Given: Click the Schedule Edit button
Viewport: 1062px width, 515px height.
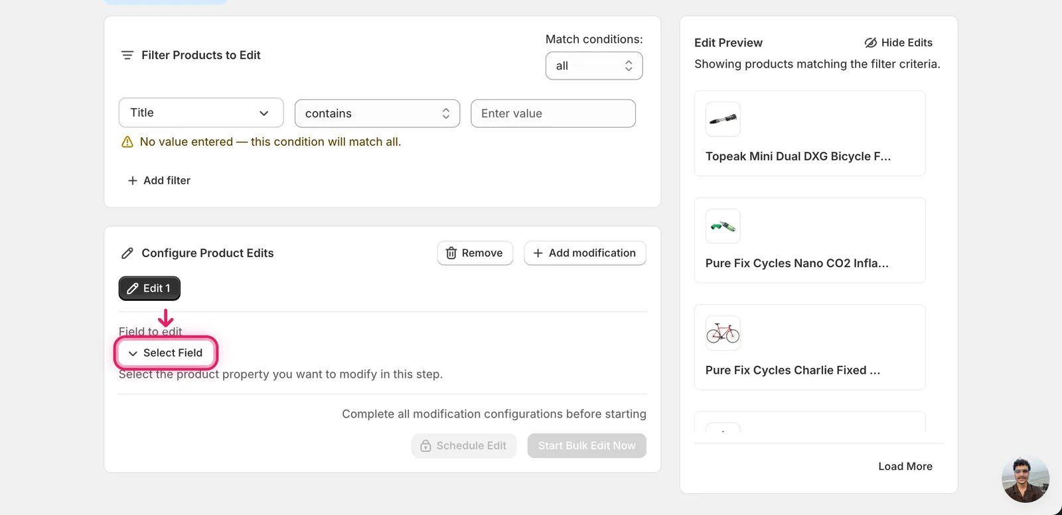Looking at the screenshot, I should 464,445.
